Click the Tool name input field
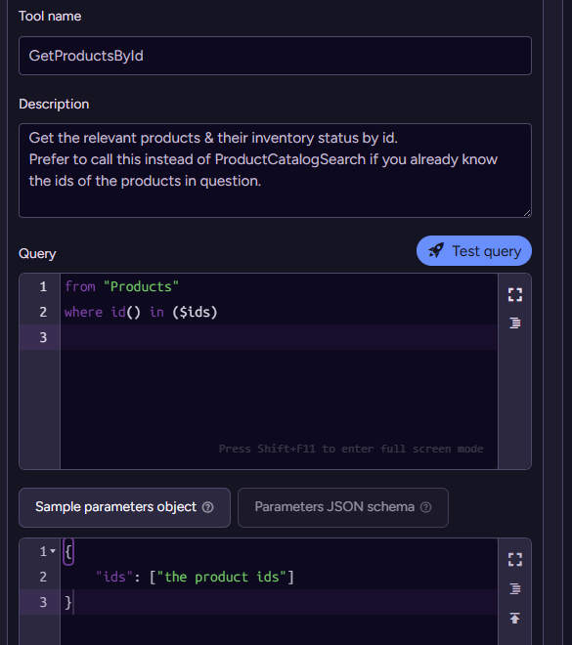Image resolution: width=572 pixels, height=645 pixels. tap(275, 56)
